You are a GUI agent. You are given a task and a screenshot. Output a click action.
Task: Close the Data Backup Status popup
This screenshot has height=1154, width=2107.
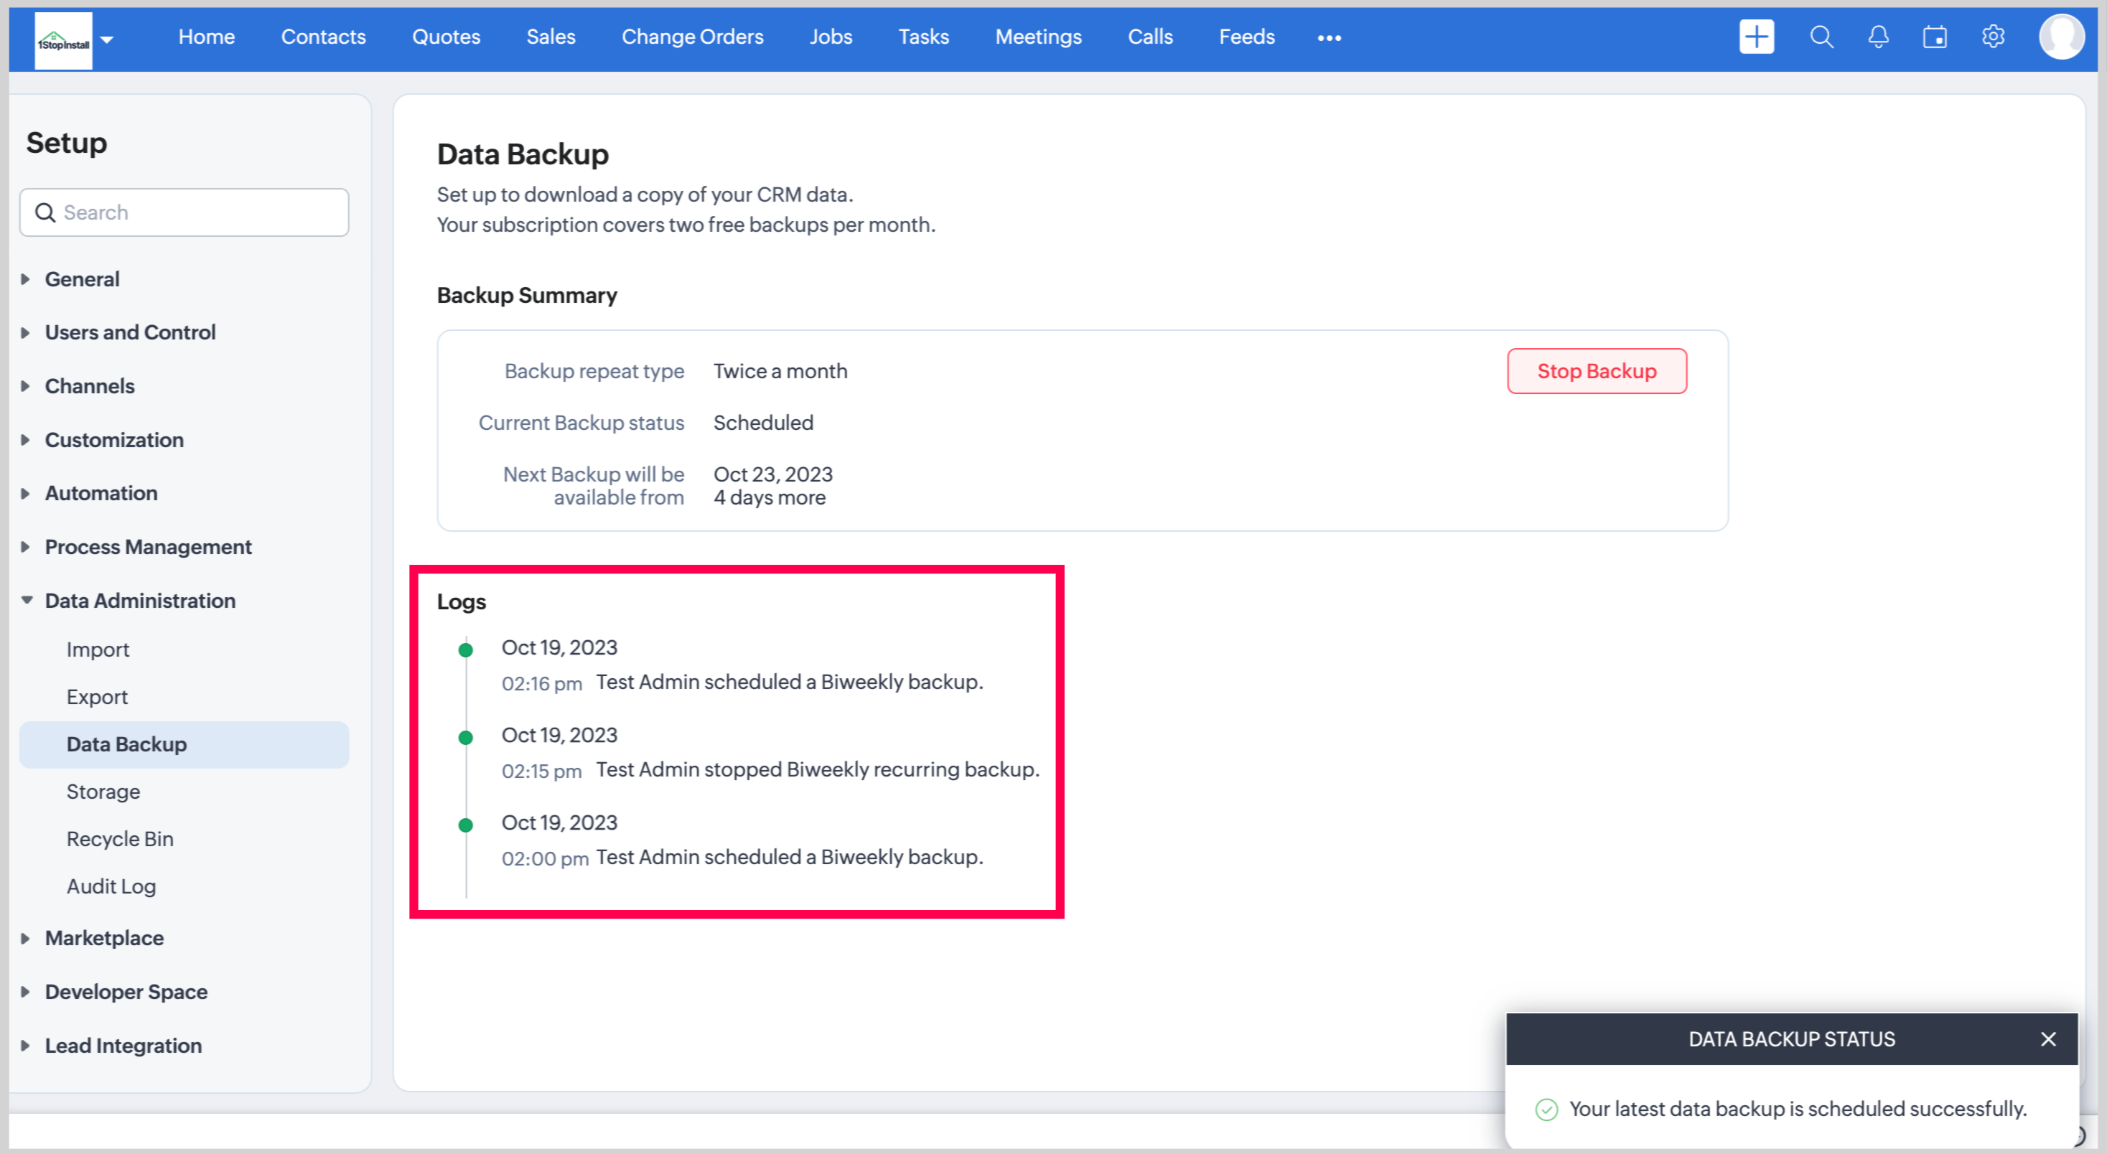point(2047,1038)
